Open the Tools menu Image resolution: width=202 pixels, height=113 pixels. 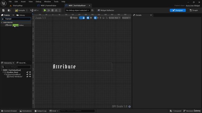(56, 2)
